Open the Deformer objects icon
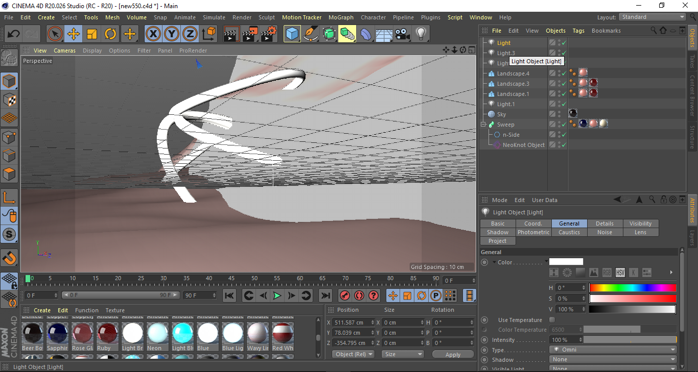 366,34
